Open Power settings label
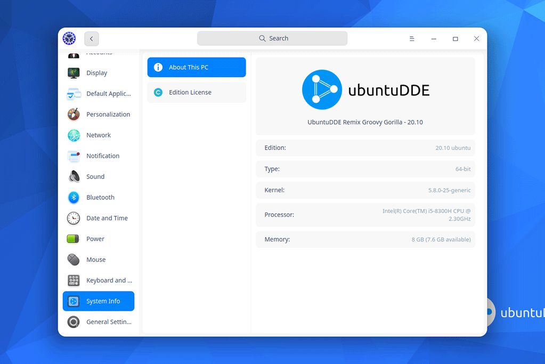Screen dimensions: 545x364 click(x=95, y=239)
